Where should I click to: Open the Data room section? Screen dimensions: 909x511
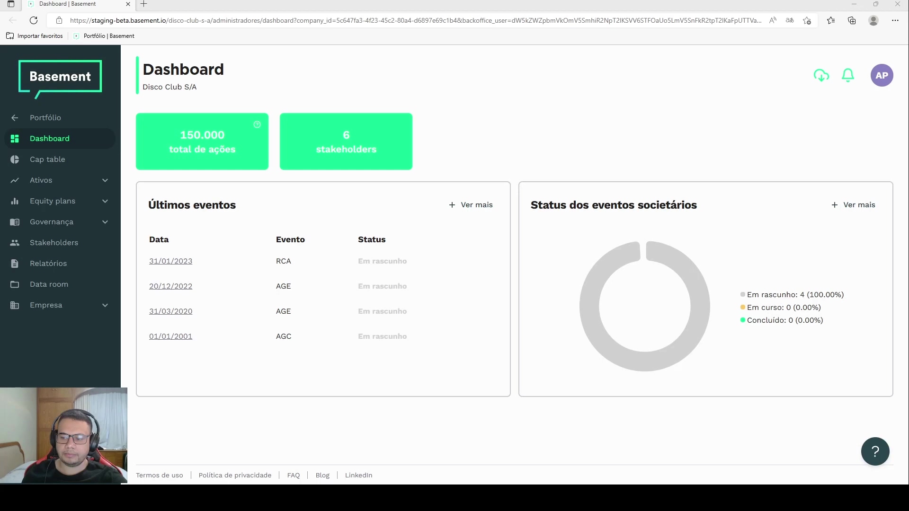50,284
